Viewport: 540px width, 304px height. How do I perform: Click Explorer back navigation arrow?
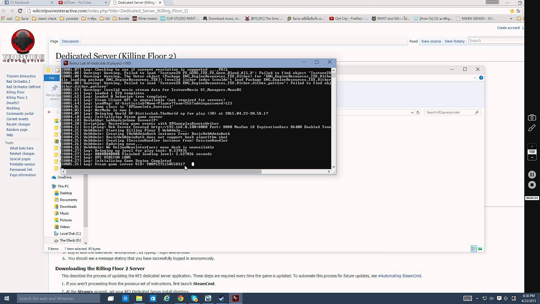click(x=49, y=112)
